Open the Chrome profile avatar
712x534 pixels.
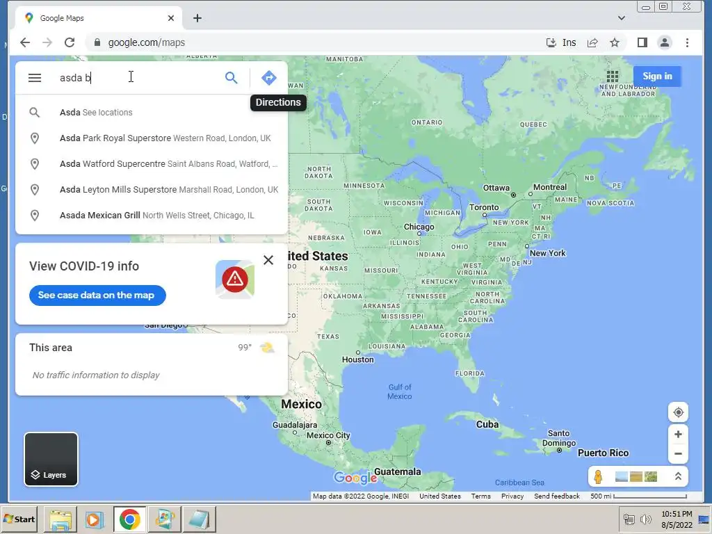tap(664, 42)
